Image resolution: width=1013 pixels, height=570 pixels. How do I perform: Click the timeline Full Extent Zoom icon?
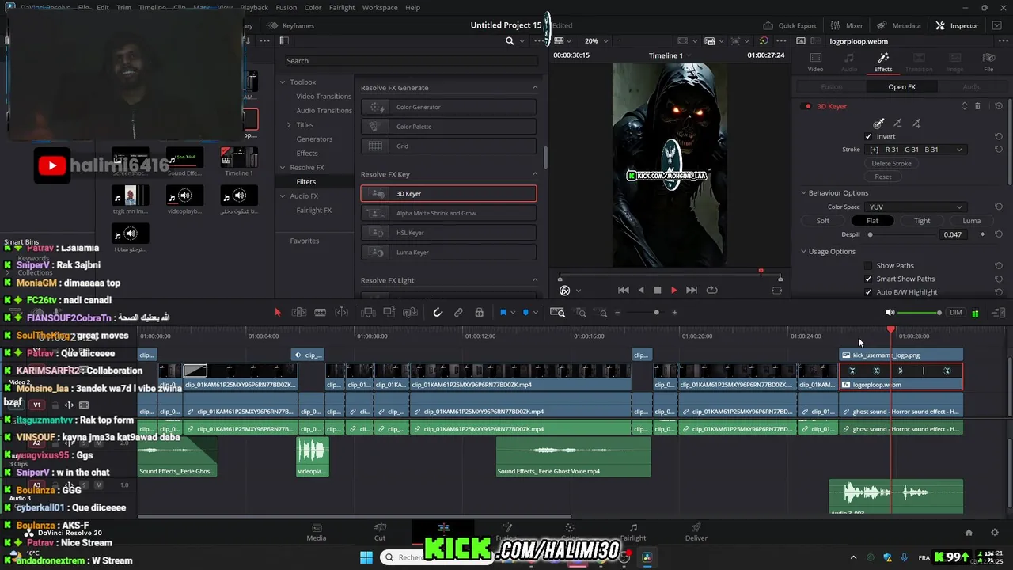coord(557,313)
